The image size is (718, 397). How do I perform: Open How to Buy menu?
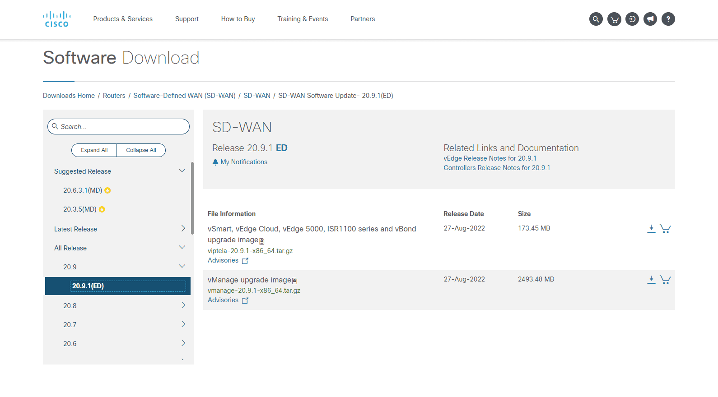click(x=238, y=19)
